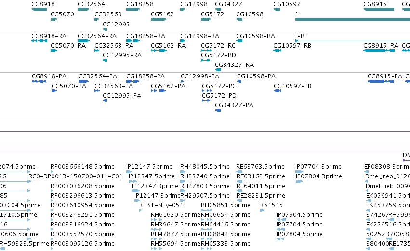Select EST RH48045.5prime
The image size is (410, 251).
pos(205,167)
